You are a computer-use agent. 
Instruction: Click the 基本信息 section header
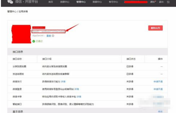(x=18, y=111)
